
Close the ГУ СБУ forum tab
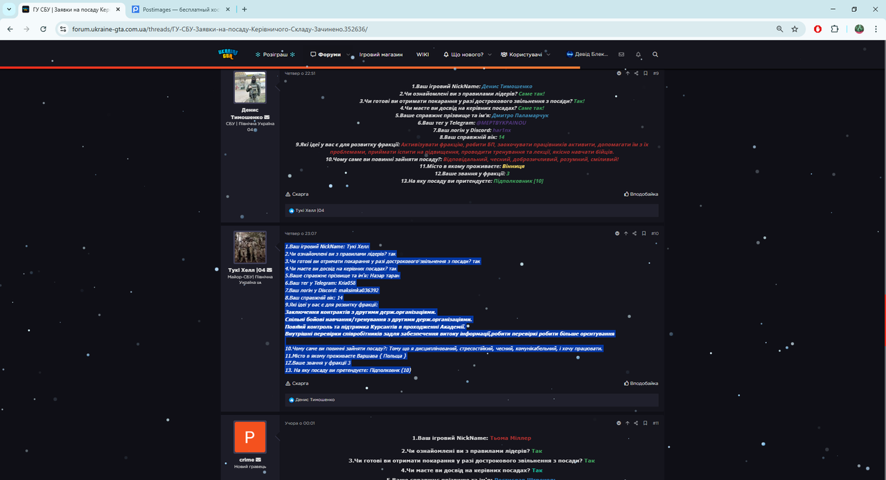[116, 10]
